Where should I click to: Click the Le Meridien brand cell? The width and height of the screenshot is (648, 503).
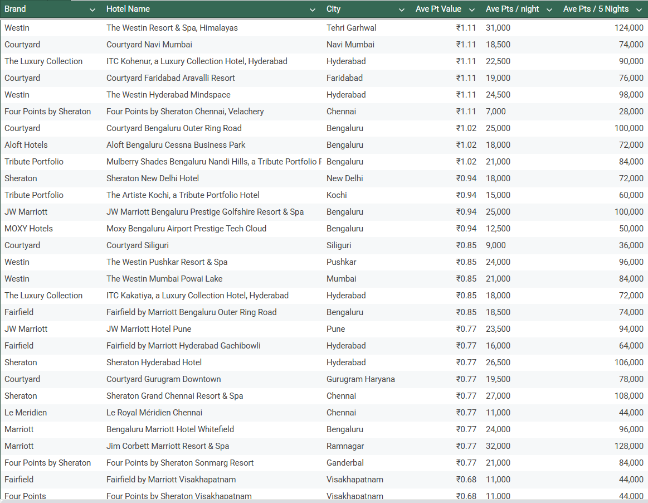tap(26, 413)
